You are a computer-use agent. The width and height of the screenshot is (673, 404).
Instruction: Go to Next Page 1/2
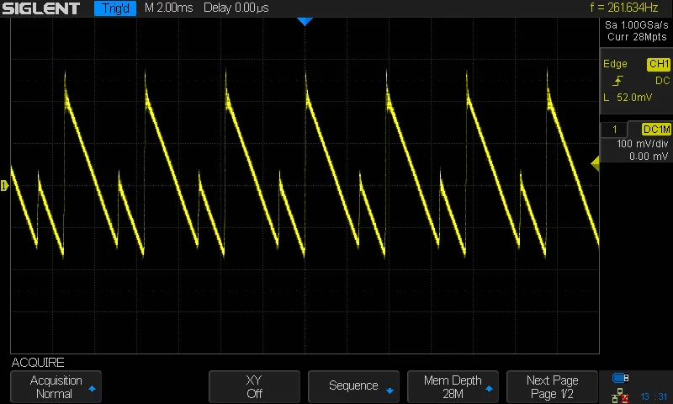(x=552, y=387)
